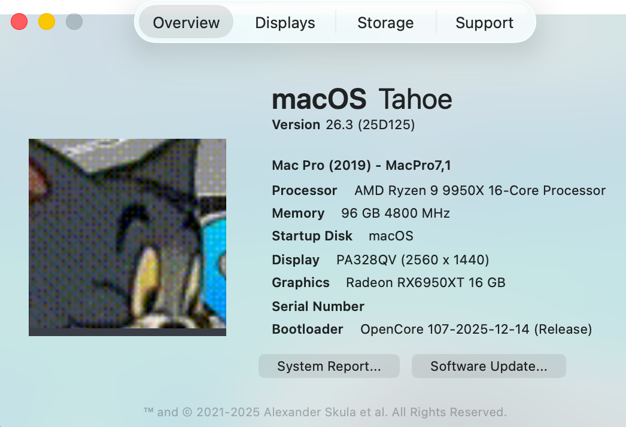Click the version 26.3 build text
626x427 pixels.
click(370, 125)
